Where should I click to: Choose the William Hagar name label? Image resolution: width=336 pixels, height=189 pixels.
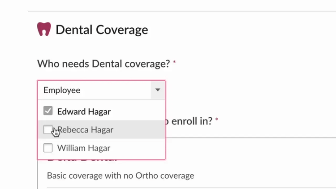[84, 148]
